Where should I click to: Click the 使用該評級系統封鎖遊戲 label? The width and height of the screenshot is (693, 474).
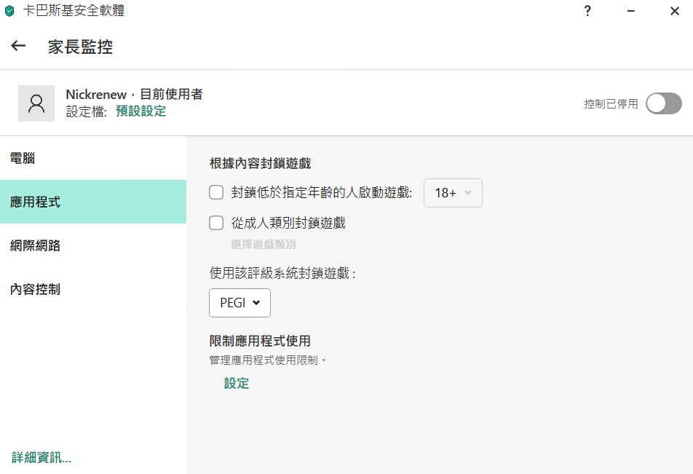pos(282,273)
